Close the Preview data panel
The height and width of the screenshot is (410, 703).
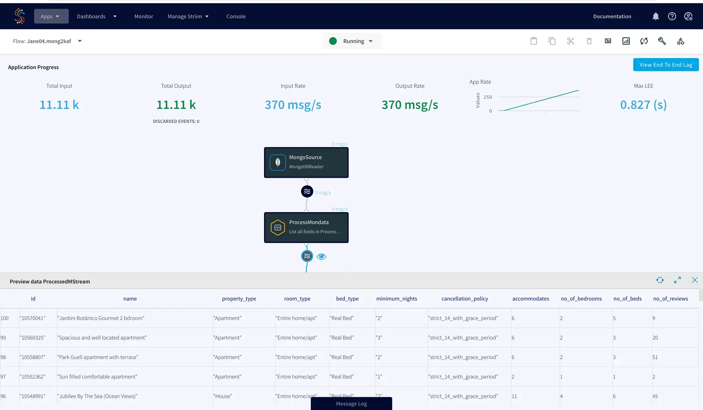(695, 280)
